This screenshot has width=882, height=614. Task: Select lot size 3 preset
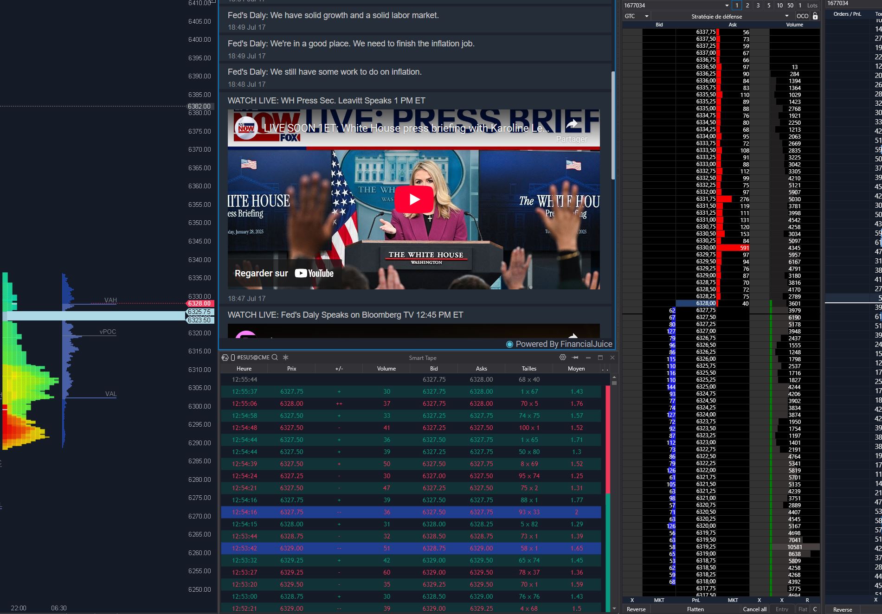pos(758,6)
